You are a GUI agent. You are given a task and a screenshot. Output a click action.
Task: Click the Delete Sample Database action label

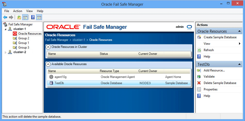click(x=220, y=83)
